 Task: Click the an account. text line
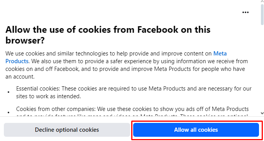click(x=20, y=77)
